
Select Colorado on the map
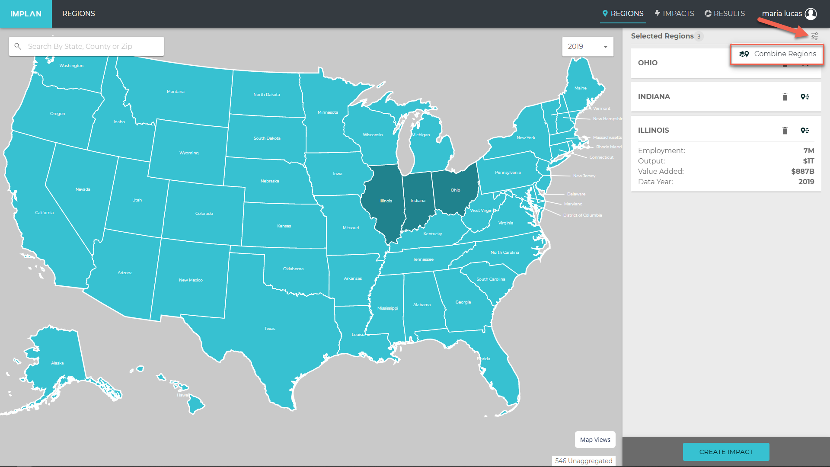[x=204, y=214]
